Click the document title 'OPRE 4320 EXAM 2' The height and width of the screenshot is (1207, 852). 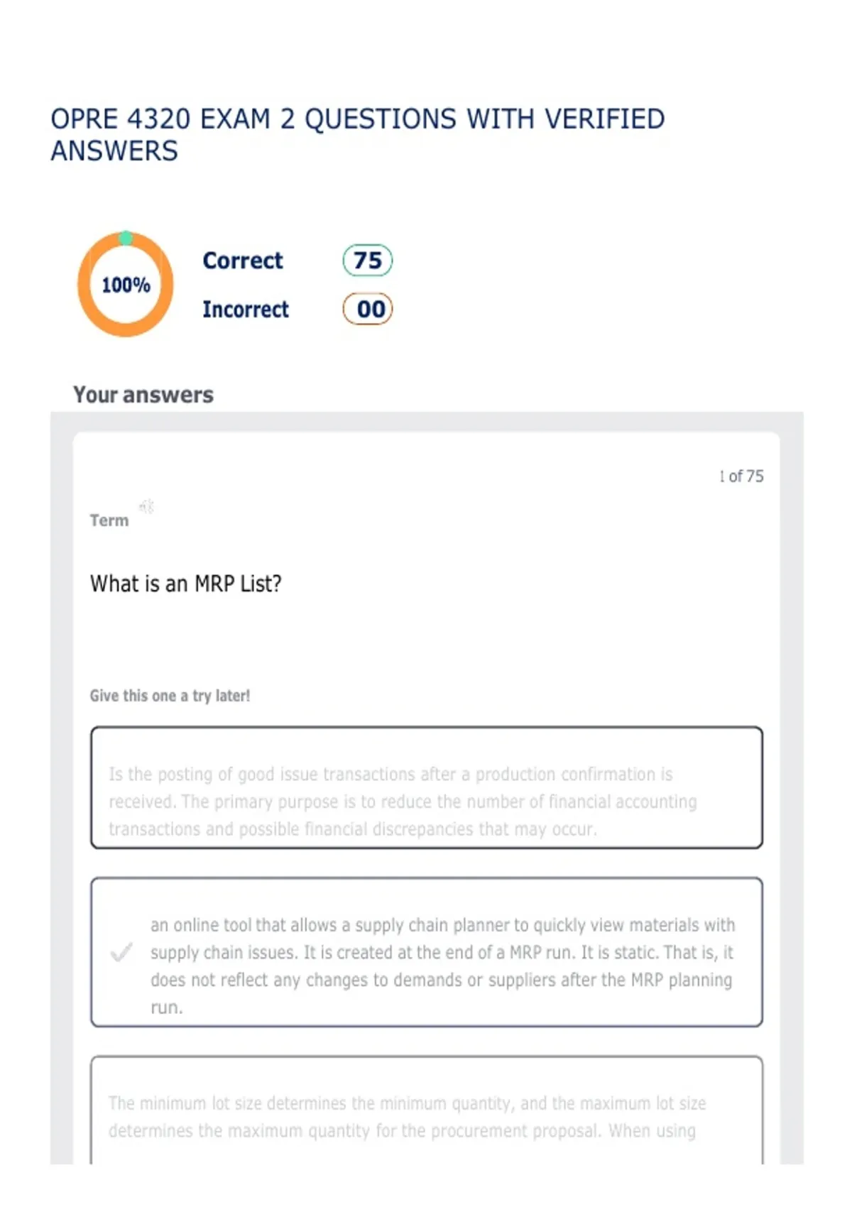(173, 119)
